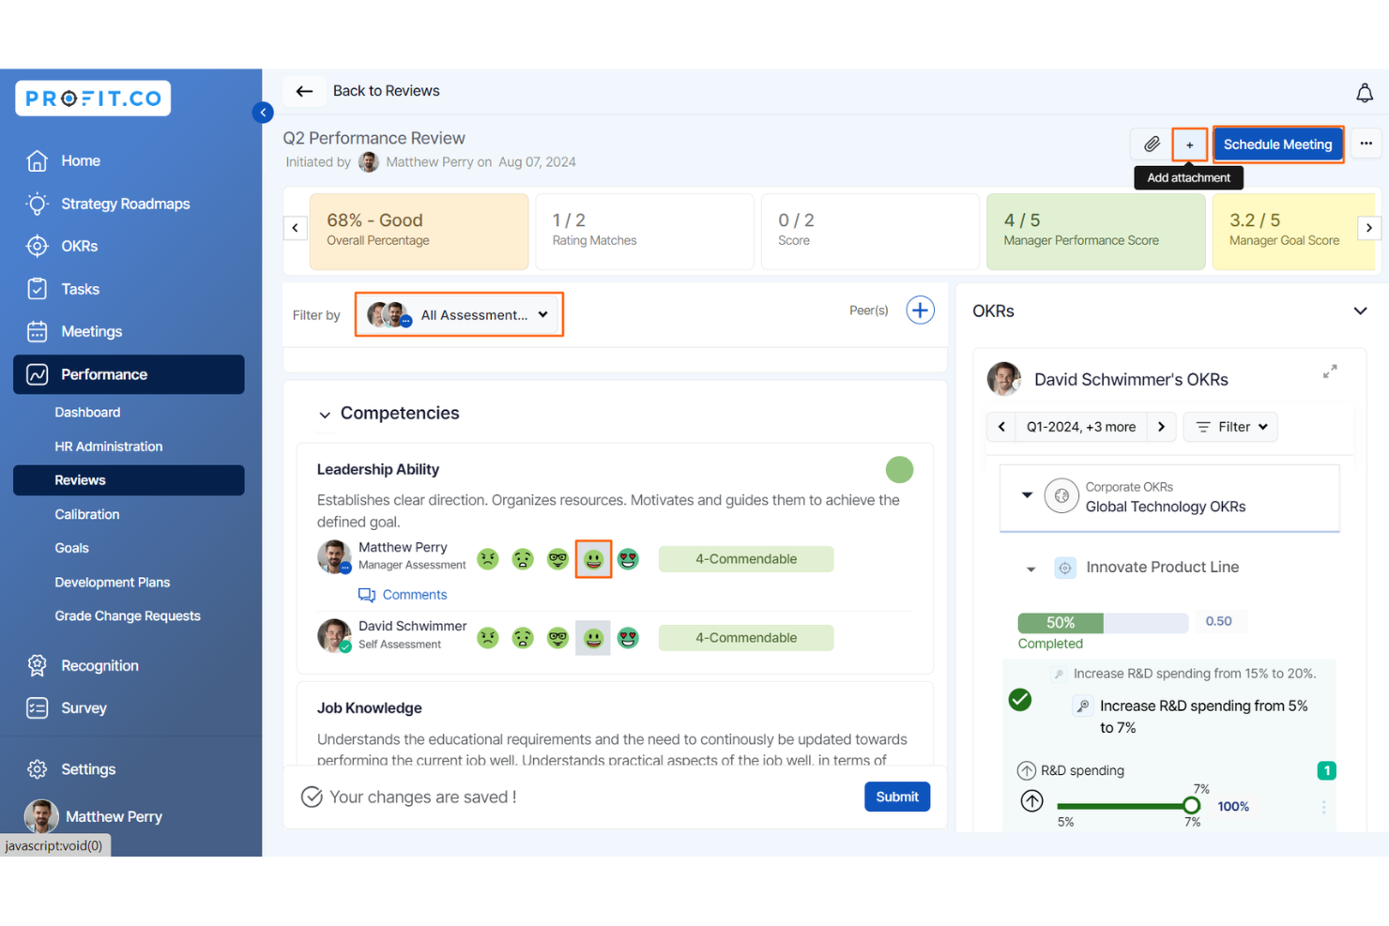Open the All Assessment filter dropdown
1389x926 pixels.
pyautogui.click(x=459, y=314)
